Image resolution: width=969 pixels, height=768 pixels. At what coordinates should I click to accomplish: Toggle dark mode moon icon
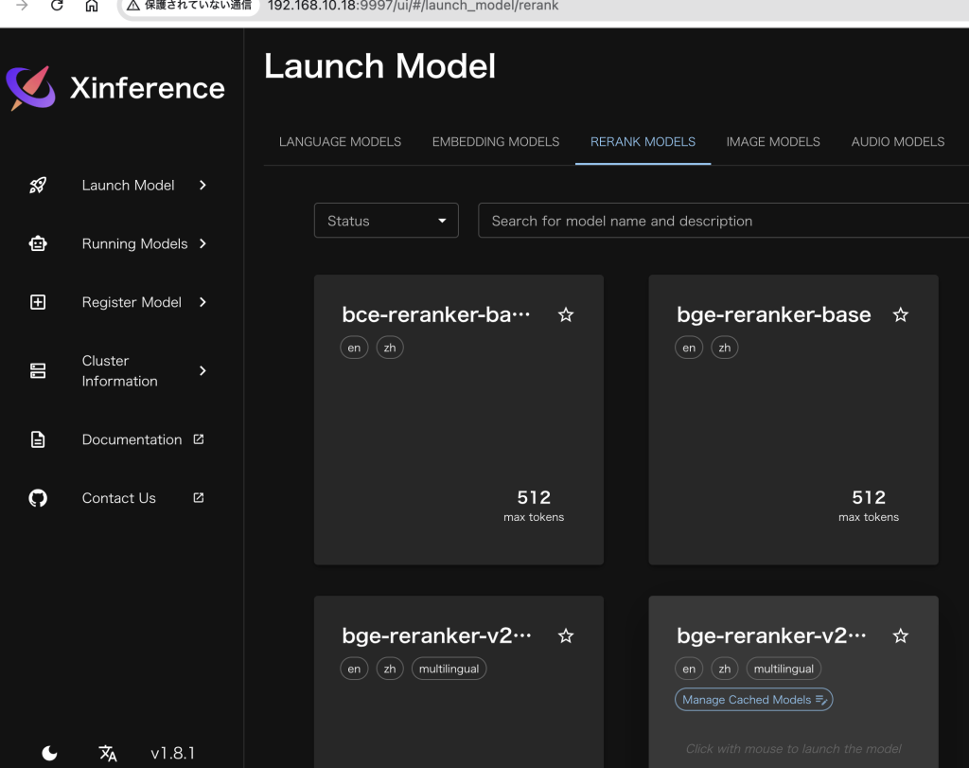[49, 754]
